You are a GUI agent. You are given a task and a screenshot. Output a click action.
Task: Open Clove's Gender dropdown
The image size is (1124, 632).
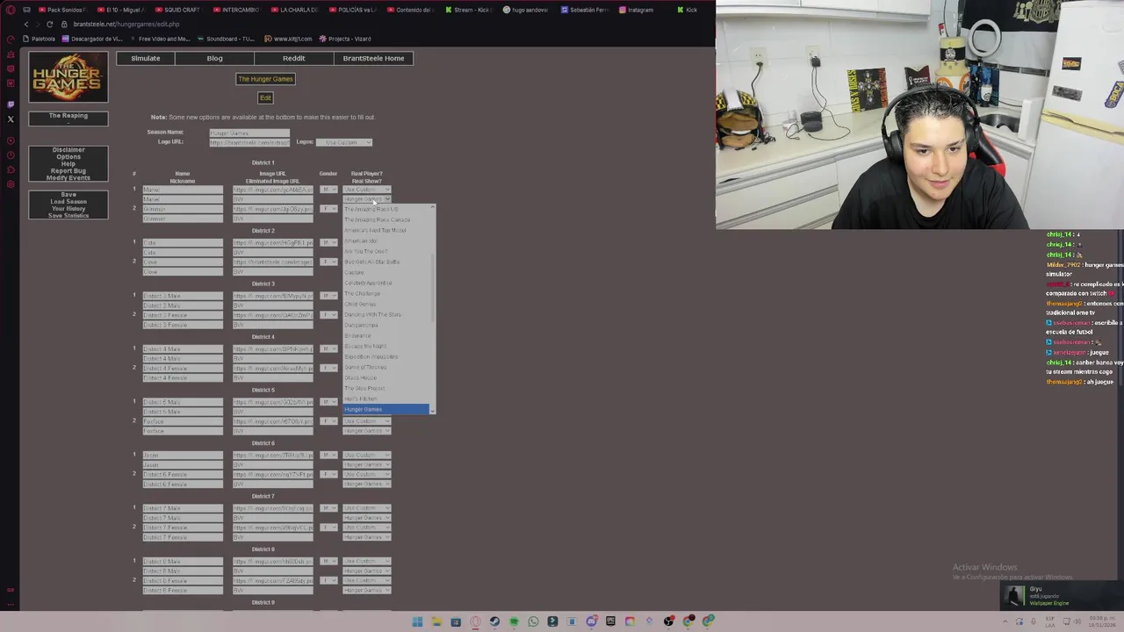coord(328,262)
